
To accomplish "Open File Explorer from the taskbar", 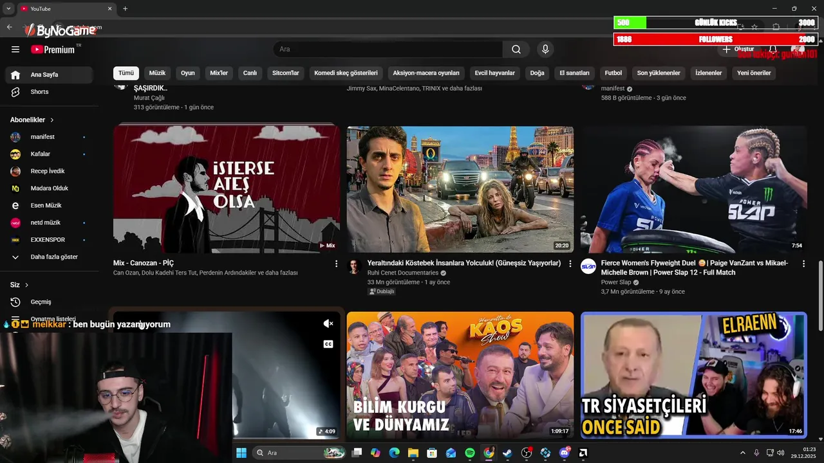I will click(x=413, y=453).
